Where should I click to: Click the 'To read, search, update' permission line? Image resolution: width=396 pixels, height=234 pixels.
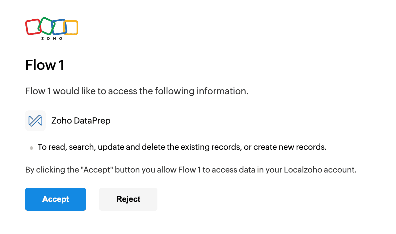coord(182,147)
